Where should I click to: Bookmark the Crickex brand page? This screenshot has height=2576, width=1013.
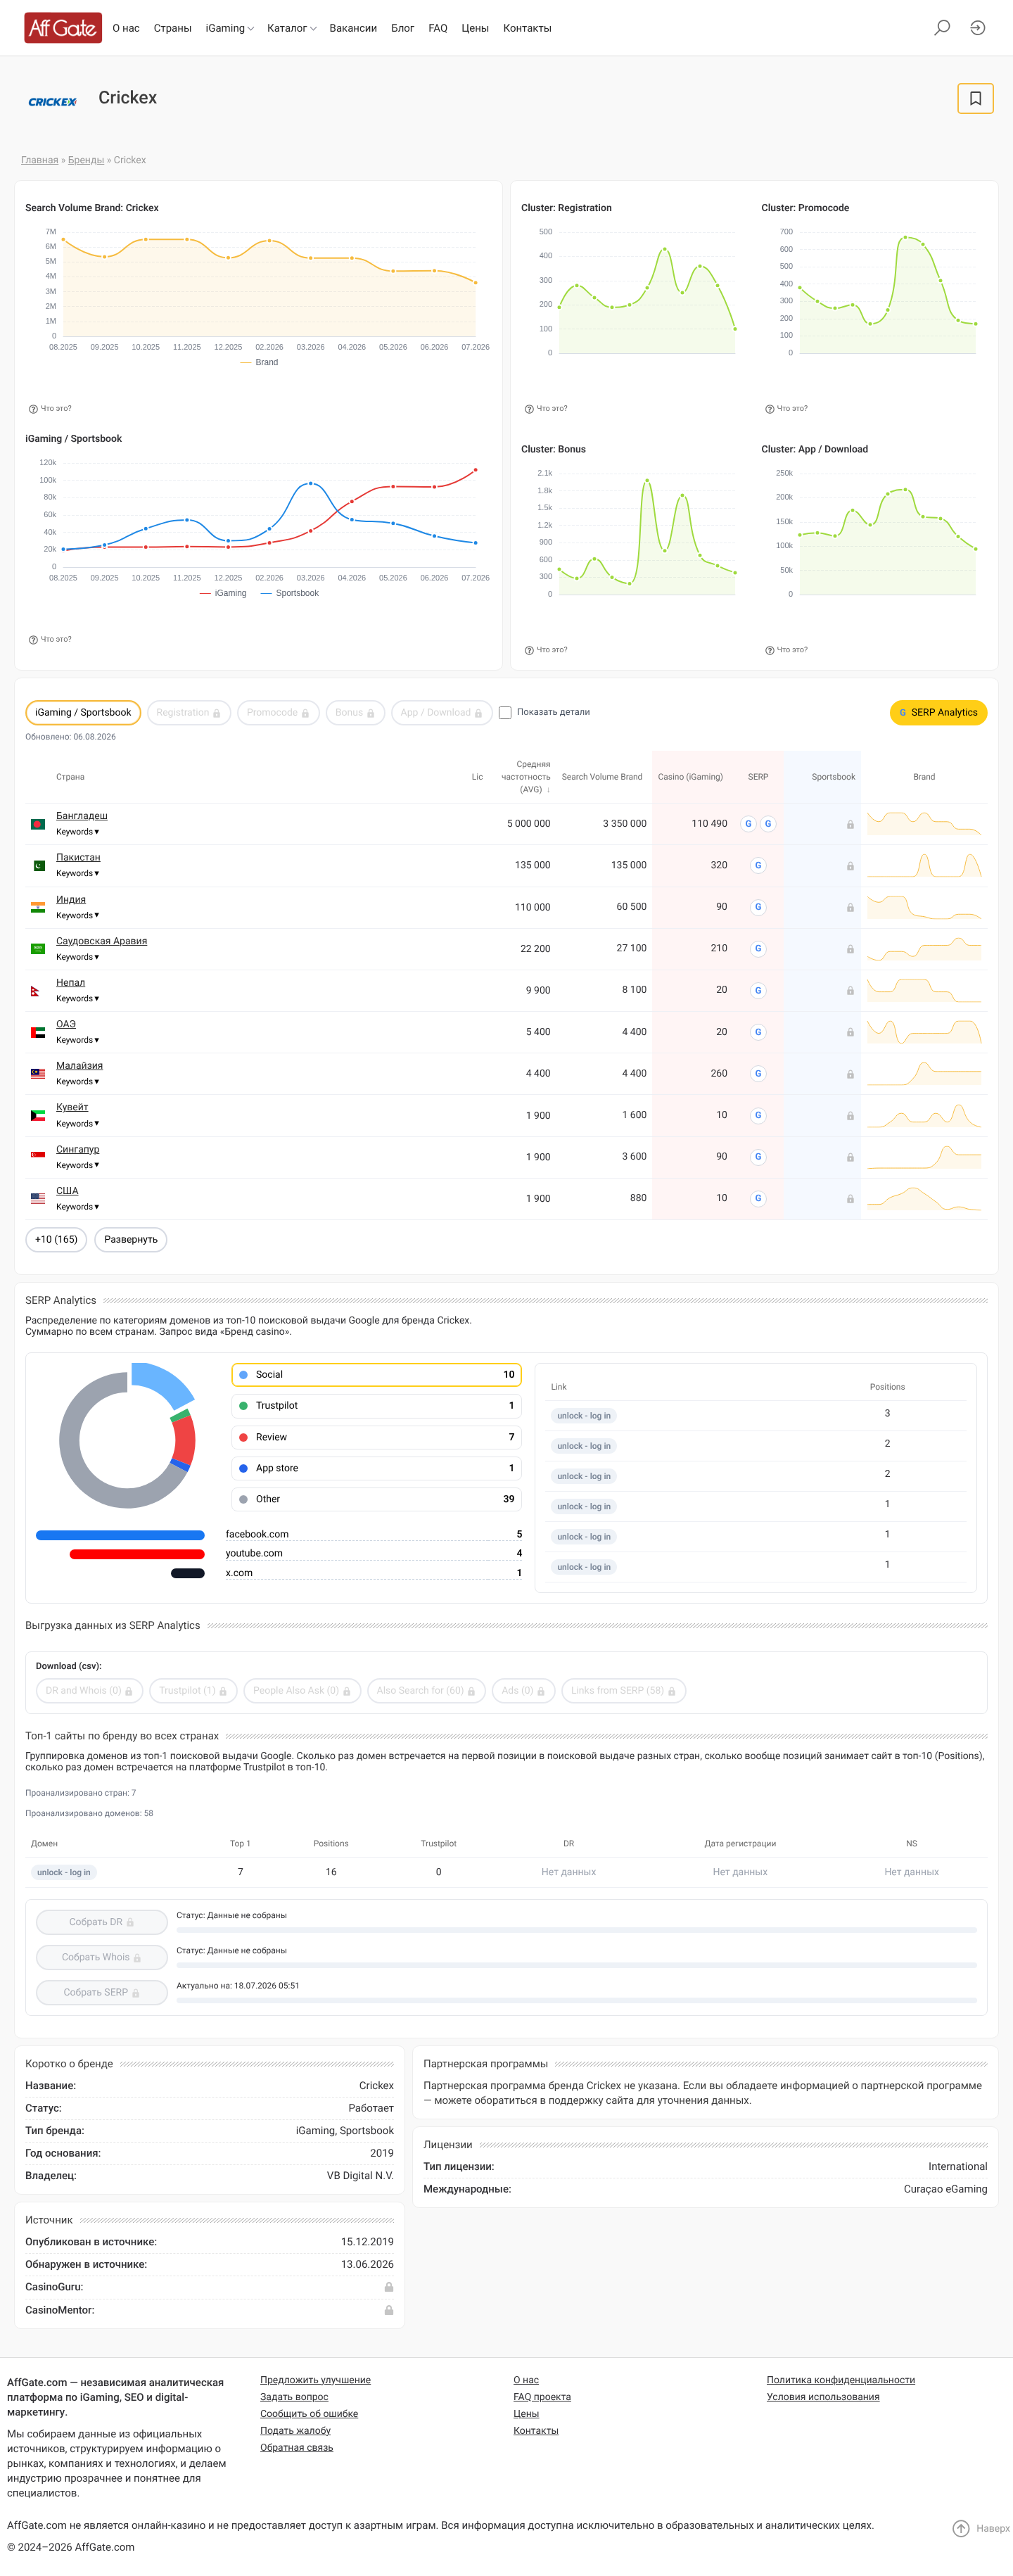point(975,98)
